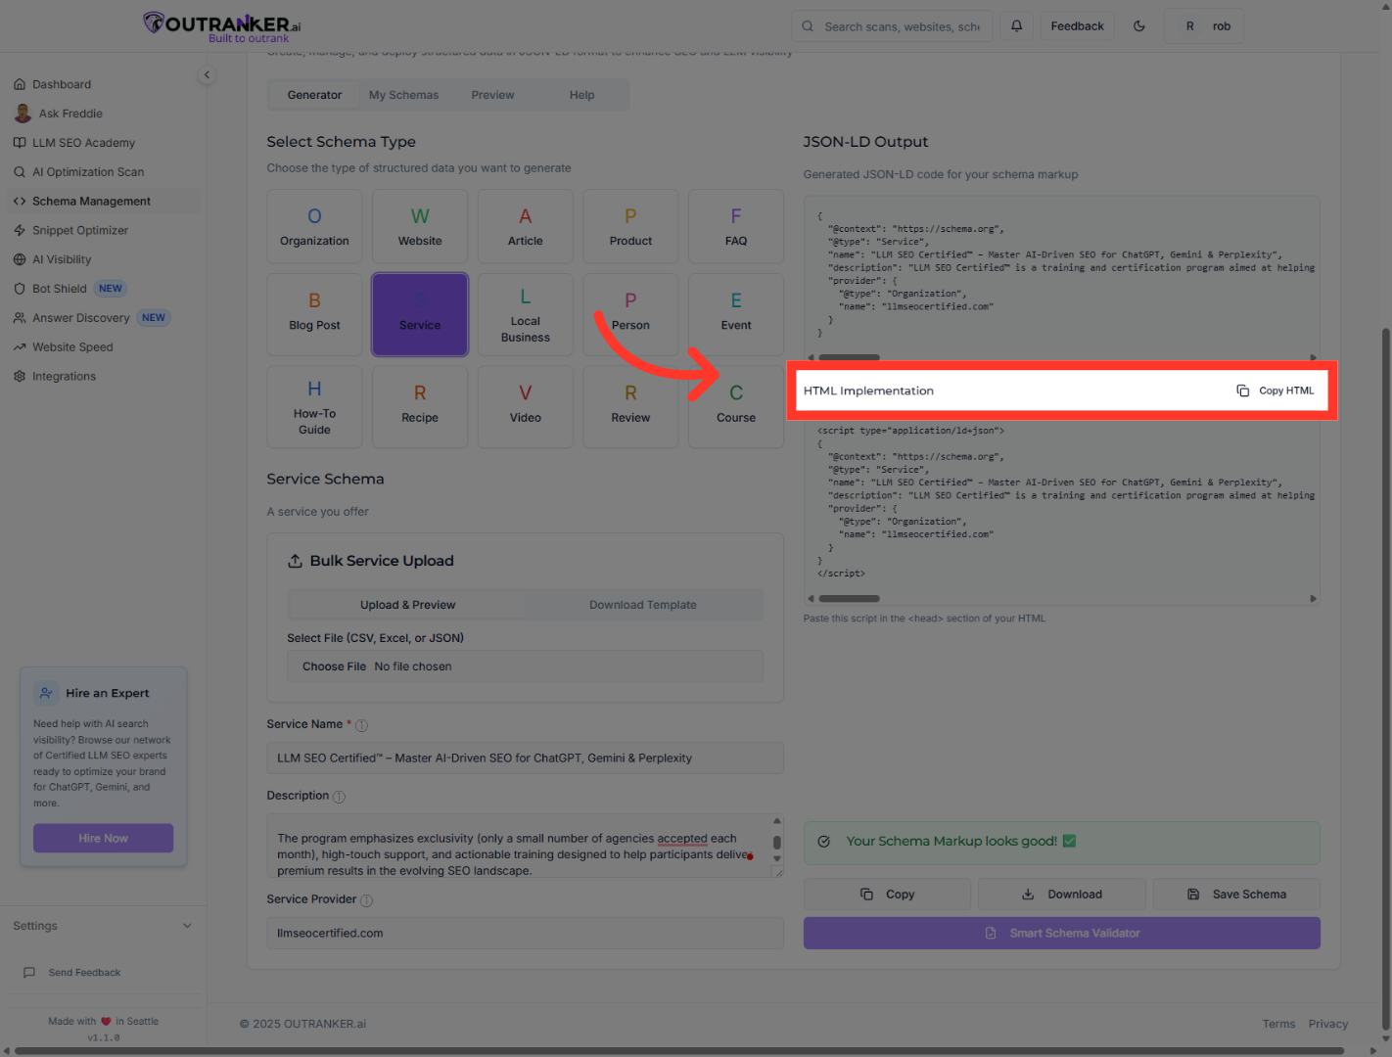The height and width of the screenshot is (1057, 1392).
Task: Switch to Download Template toggle
Action: point(642,605)
